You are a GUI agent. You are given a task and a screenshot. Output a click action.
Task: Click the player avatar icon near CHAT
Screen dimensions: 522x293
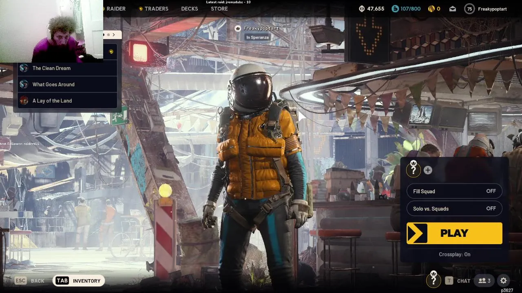tap(434, 280)
